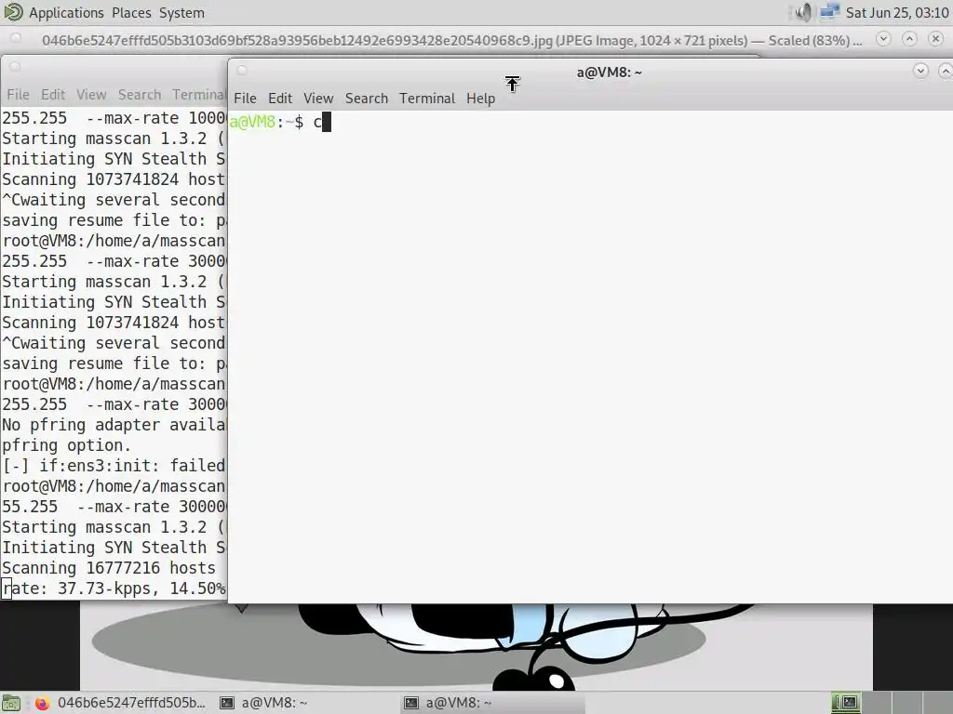Click the '55.255 --max-rate 30000' line

pyautogui.click(x=114, y=507)
